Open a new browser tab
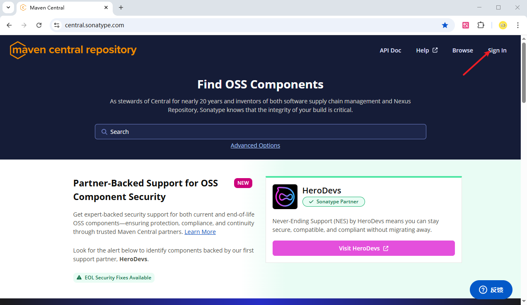527x305 pixels. pos(121,7)
